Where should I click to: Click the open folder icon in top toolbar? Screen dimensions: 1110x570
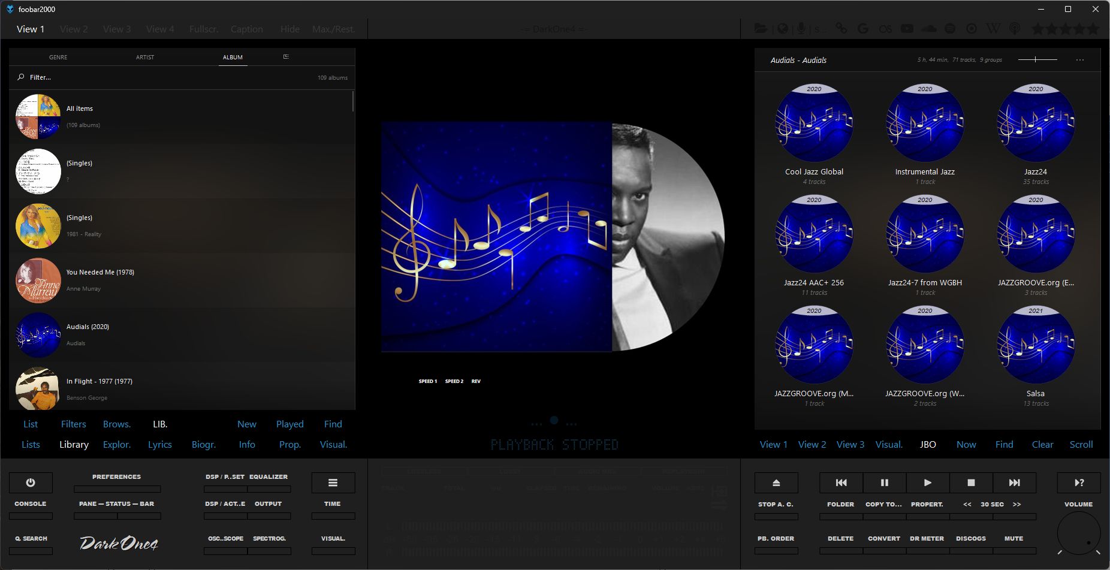click(761, 29)
